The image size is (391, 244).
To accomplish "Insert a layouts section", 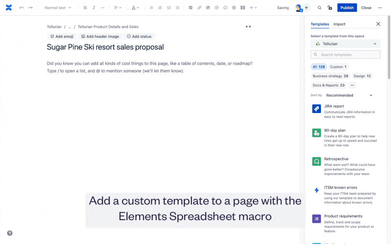I will pos(242,7).
